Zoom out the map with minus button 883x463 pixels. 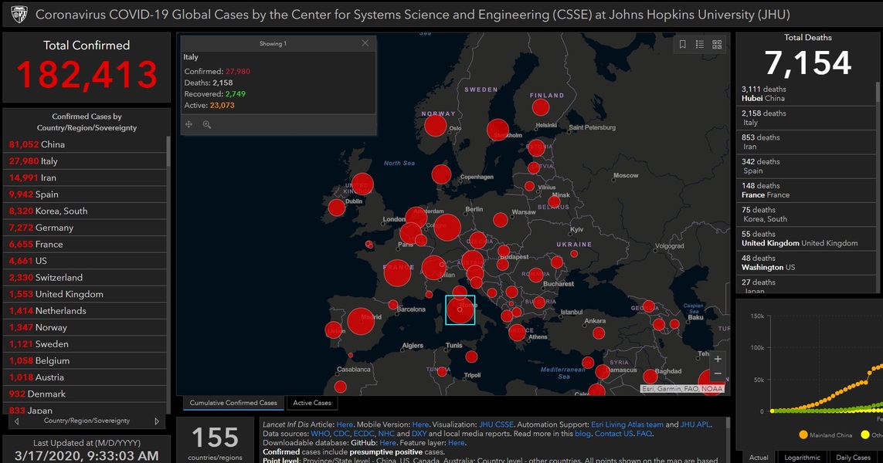(x=718, y=374)
